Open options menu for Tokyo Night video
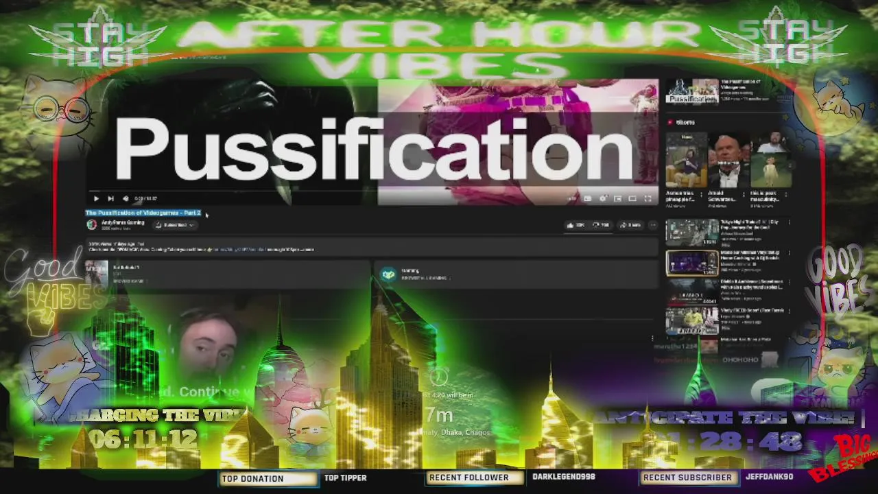The height and width of the screenshot is (494, 878). 789,223
